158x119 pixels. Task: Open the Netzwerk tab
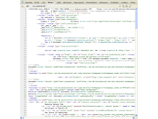[x=67, y=3]
